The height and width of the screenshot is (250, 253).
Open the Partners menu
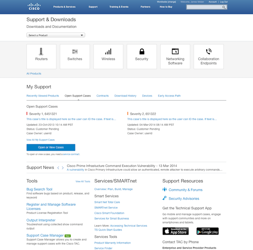pos(145,7)
